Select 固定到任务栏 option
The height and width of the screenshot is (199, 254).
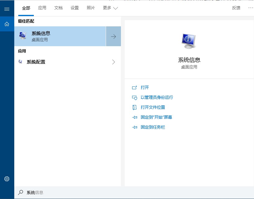(x=153, y=127)
